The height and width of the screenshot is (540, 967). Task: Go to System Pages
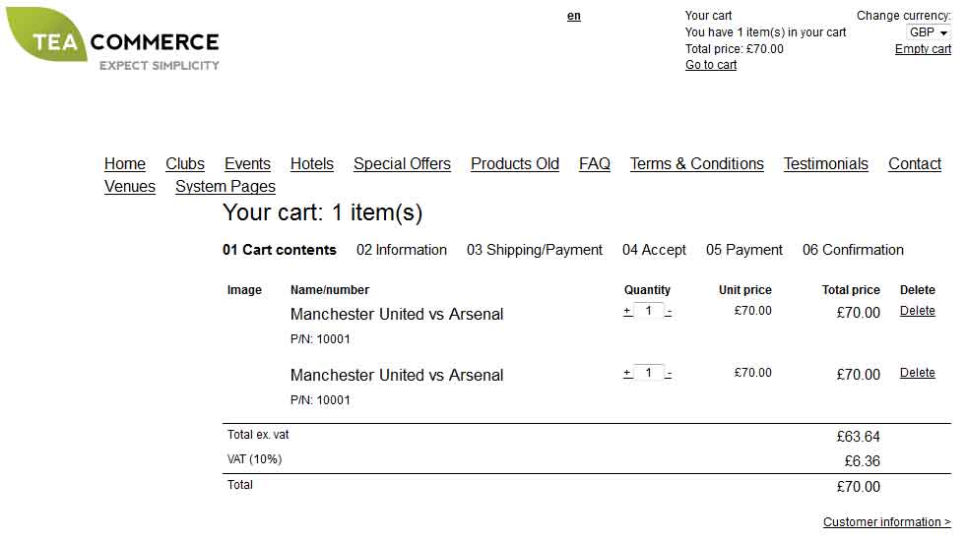click(x=226, y=187)
